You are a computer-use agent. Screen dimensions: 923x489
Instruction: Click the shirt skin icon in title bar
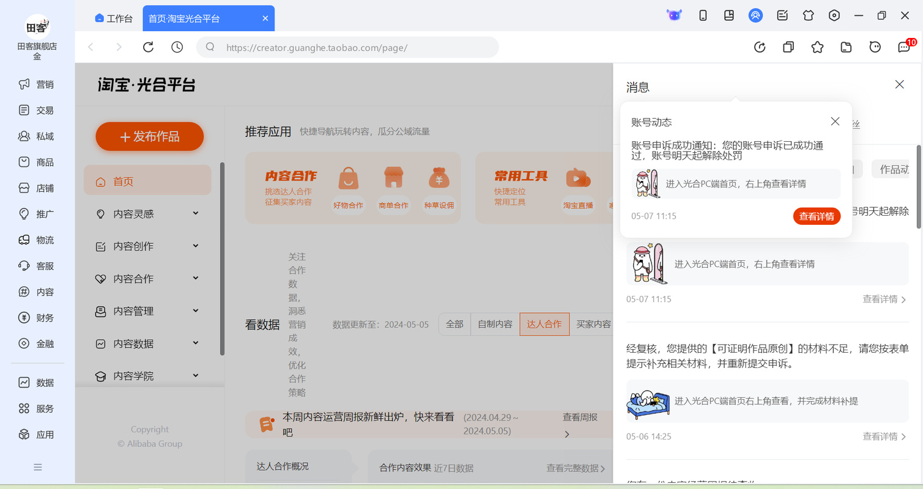point(809,15)
